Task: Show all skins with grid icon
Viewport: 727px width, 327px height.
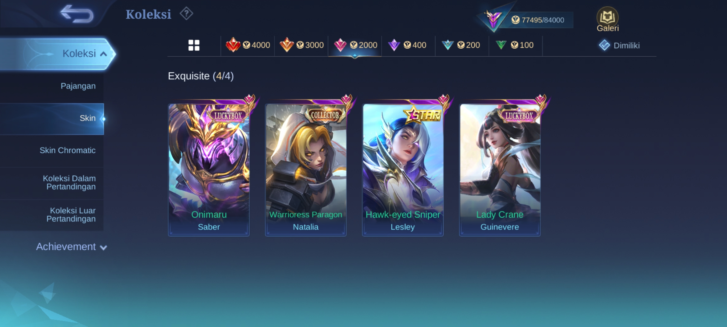Action: (194, 45)
